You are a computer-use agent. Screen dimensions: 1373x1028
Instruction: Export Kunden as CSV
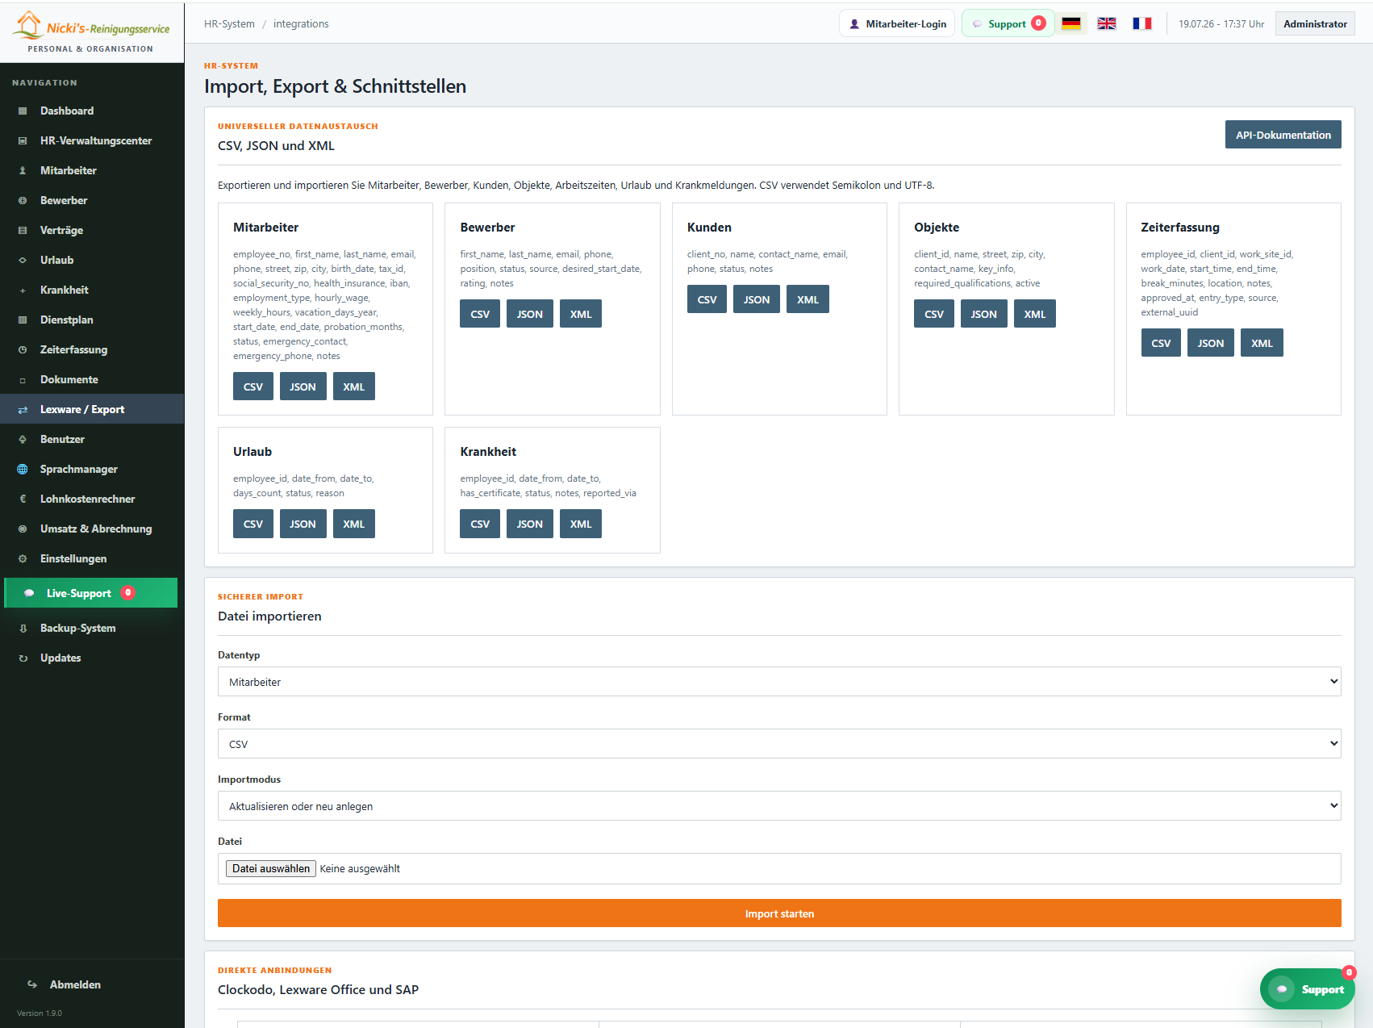point(707,299)
